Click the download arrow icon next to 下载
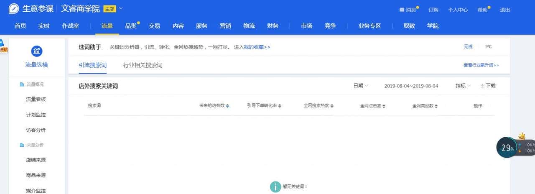 pyautogui.click(x=482, y=86)
